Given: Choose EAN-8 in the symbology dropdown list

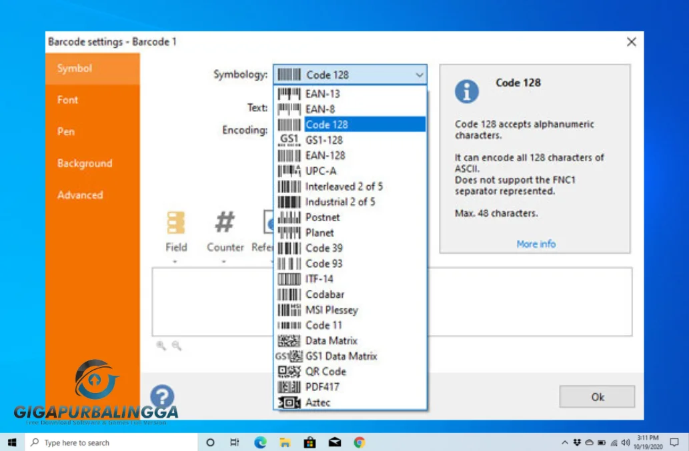Looking at the screenshot, I should [350, 109].
